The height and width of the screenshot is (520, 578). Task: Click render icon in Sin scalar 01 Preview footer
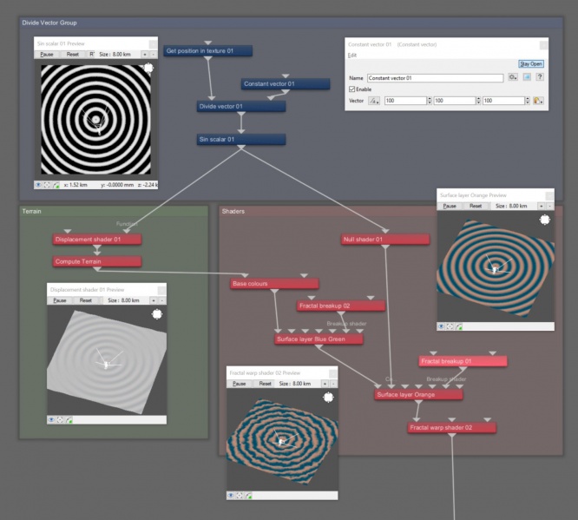56,185
